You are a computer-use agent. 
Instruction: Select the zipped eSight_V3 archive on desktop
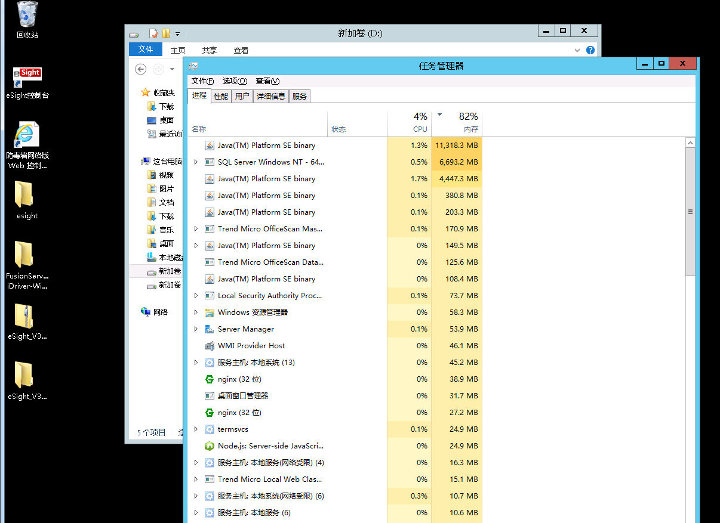27,322
